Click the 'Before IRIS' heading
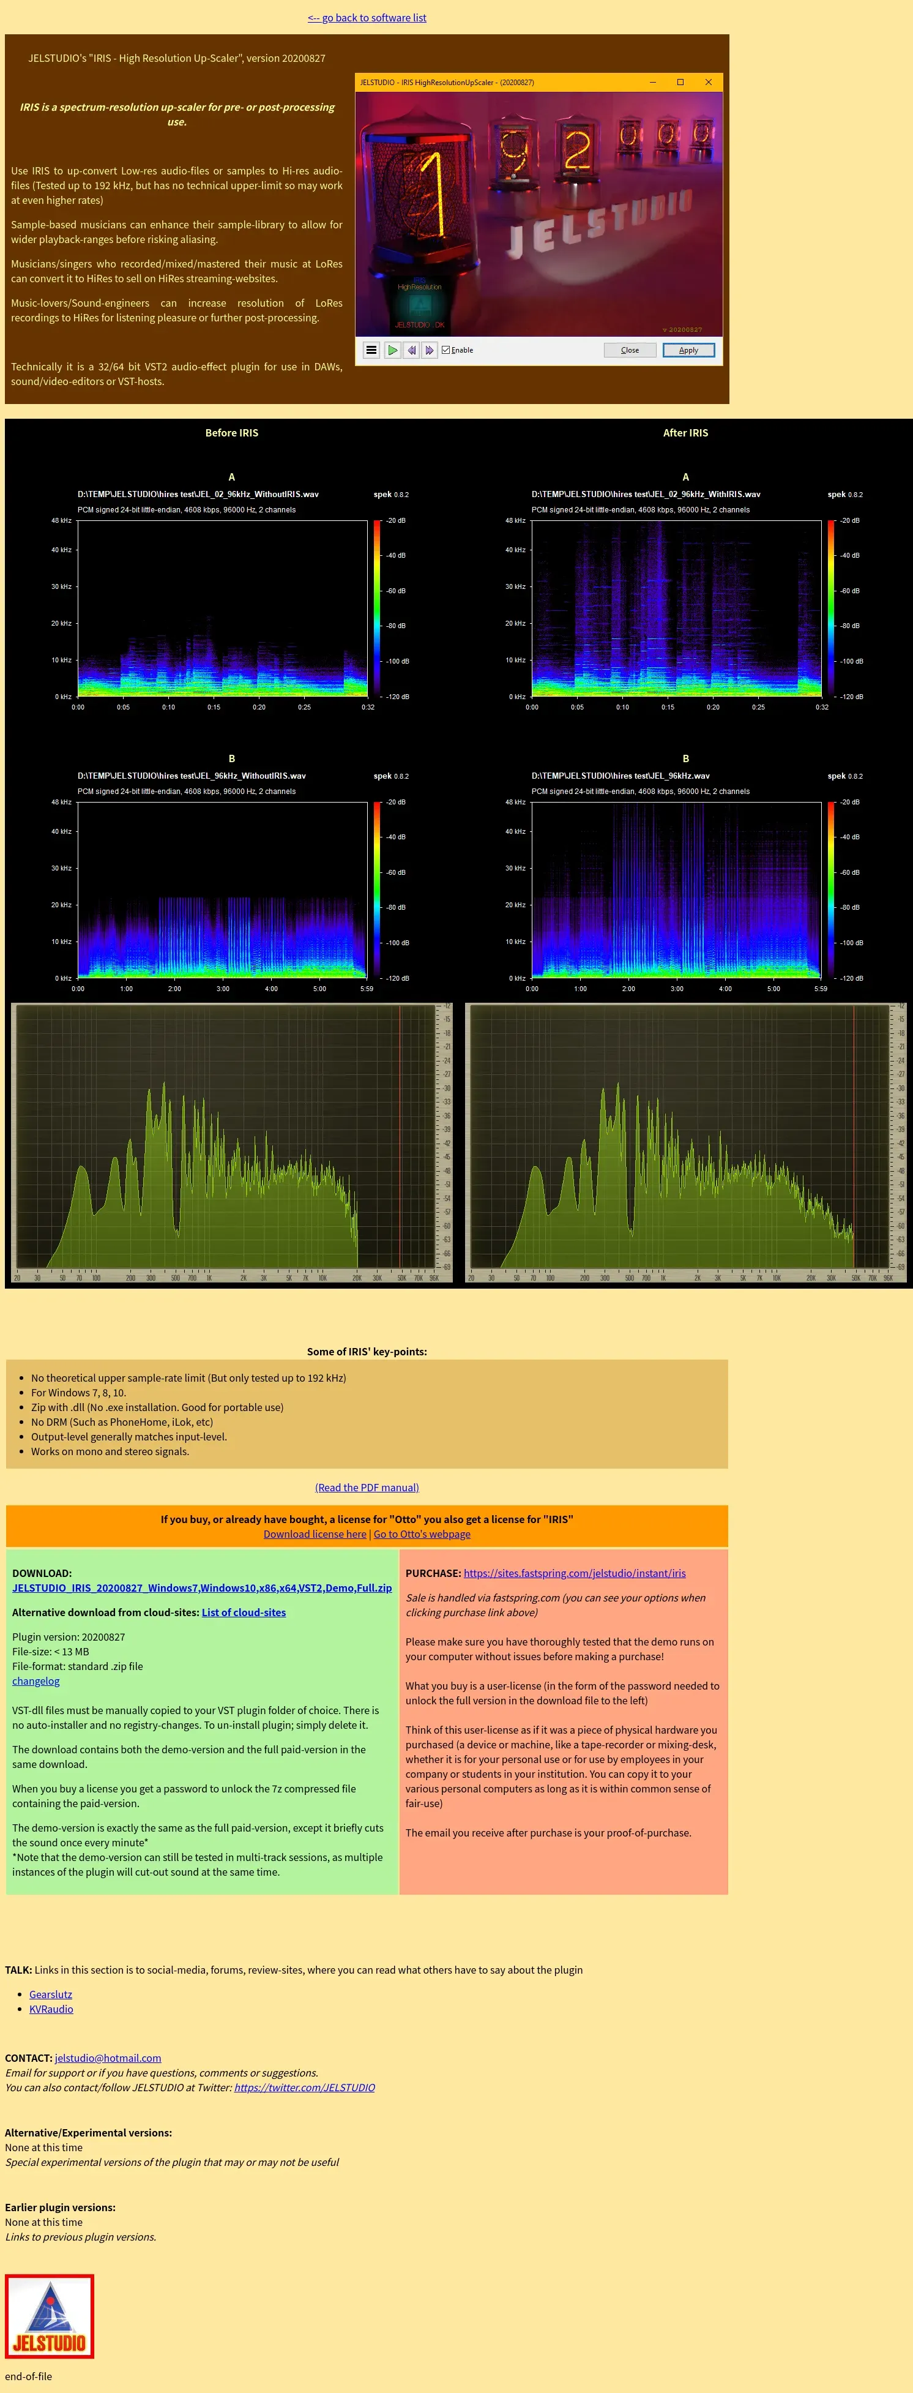The width and height of the screenshot is (913, 2393). (231, 433)
